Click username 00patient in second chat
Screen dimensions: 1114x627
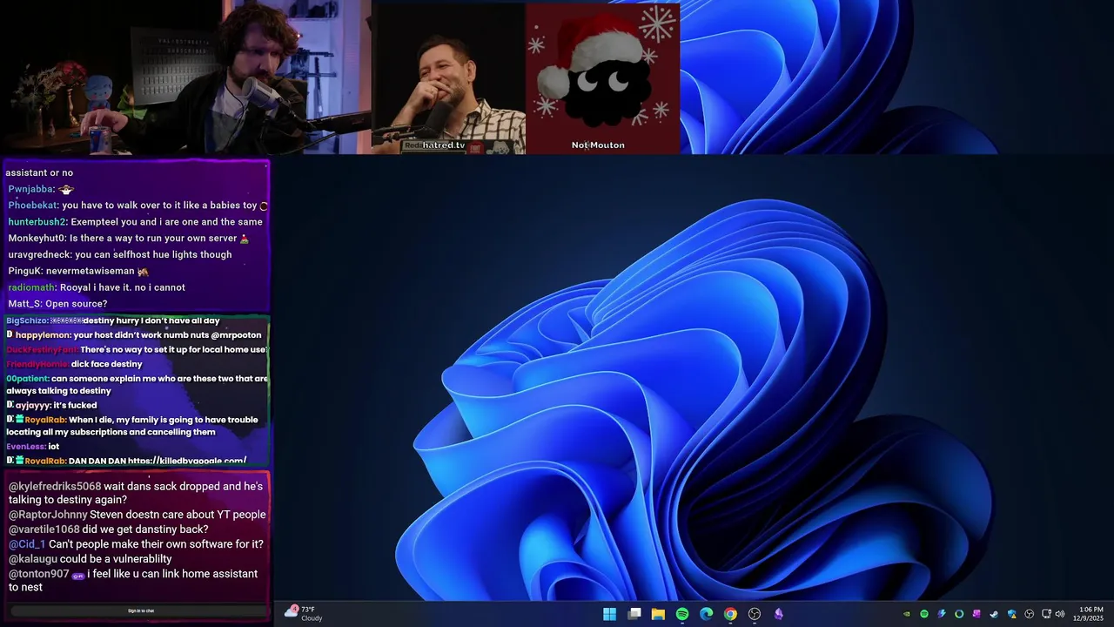[27, 379]
